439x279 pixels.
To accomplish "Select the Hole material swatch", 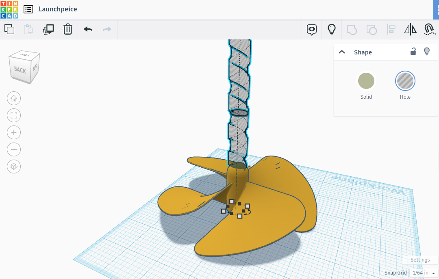I will (x=405, y=80).
